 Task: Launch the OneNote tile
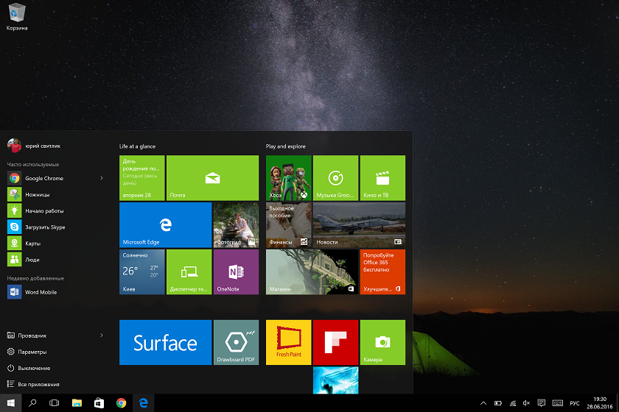click(236, 271)
